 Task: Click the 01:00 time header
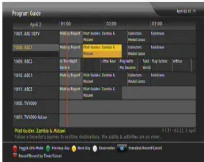click(66, 24)
